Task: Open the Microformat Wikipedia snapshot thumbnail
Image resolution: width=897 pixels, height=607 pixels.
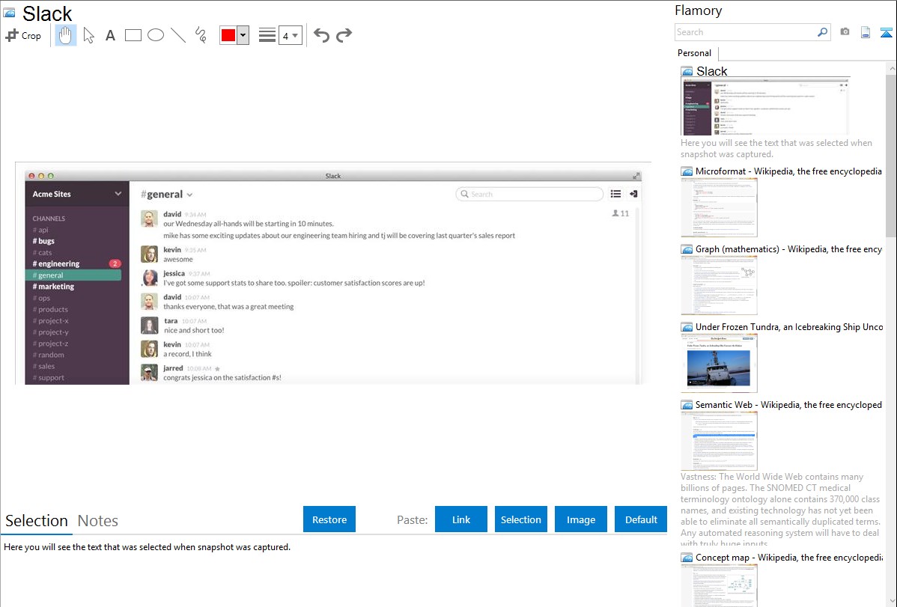Action: click(719, 207)
